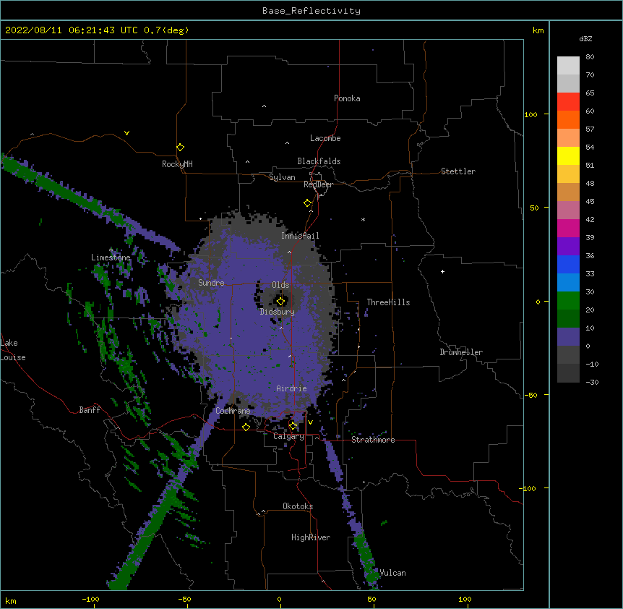The image size is (623, 609).
Task: Click the Airdrie city label
Action: [x=291, y=388]
